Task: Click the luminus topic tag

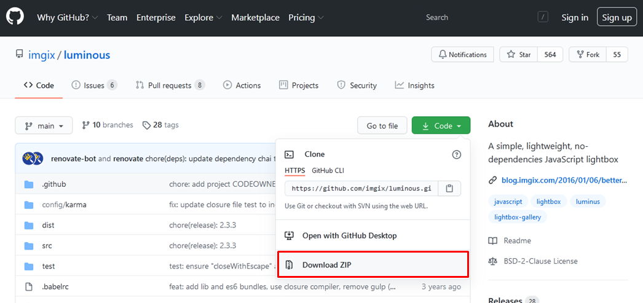Action: (x=588, y=202)
